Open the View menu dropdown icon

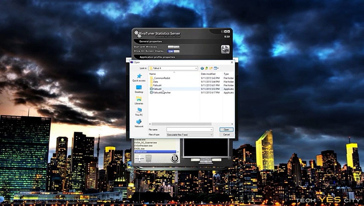pos(216,68)
